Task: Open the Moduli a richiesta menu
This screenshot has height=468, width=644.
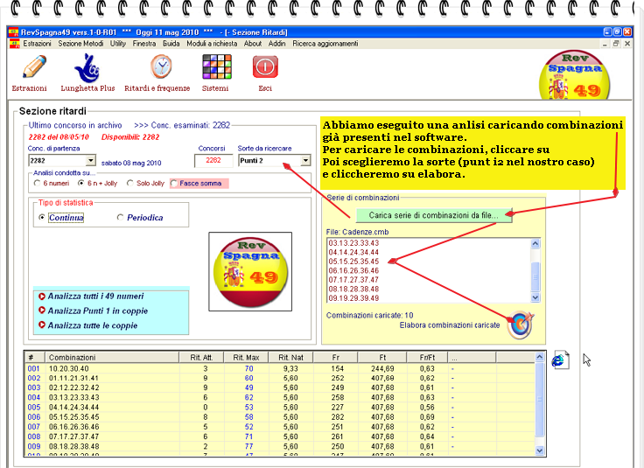Action: 212,44
